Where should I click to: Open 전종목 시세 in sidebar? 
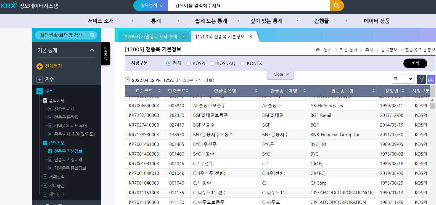tap(64, 109)
